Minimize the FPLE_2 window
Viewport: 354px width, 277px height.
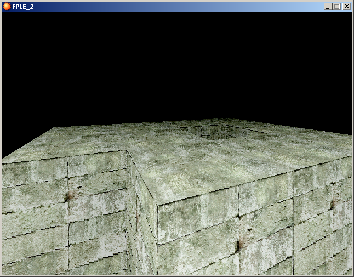point(328,7)
